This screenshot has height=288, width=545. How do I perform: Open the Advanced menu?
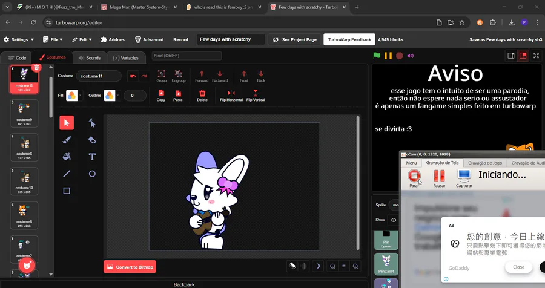coord(149,39)
